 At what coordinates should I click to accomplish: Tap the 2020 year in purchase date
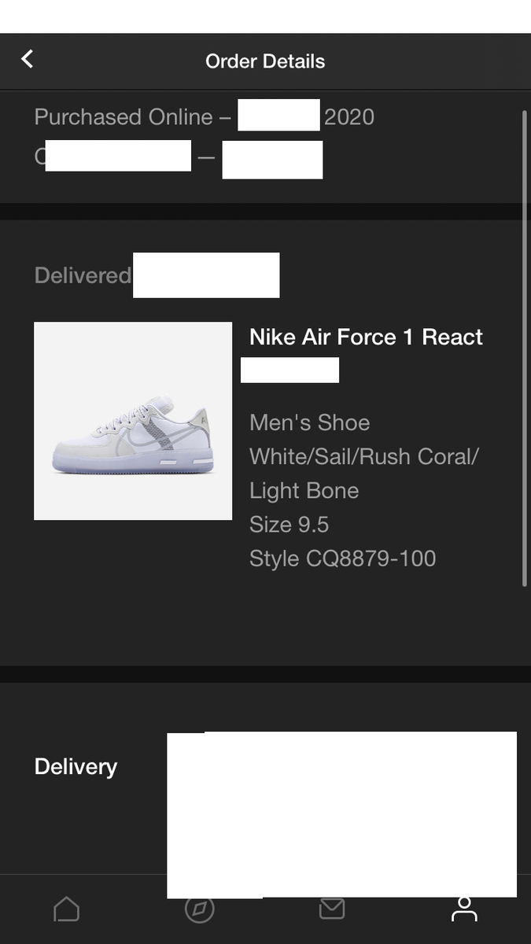[x=349, y=117]
